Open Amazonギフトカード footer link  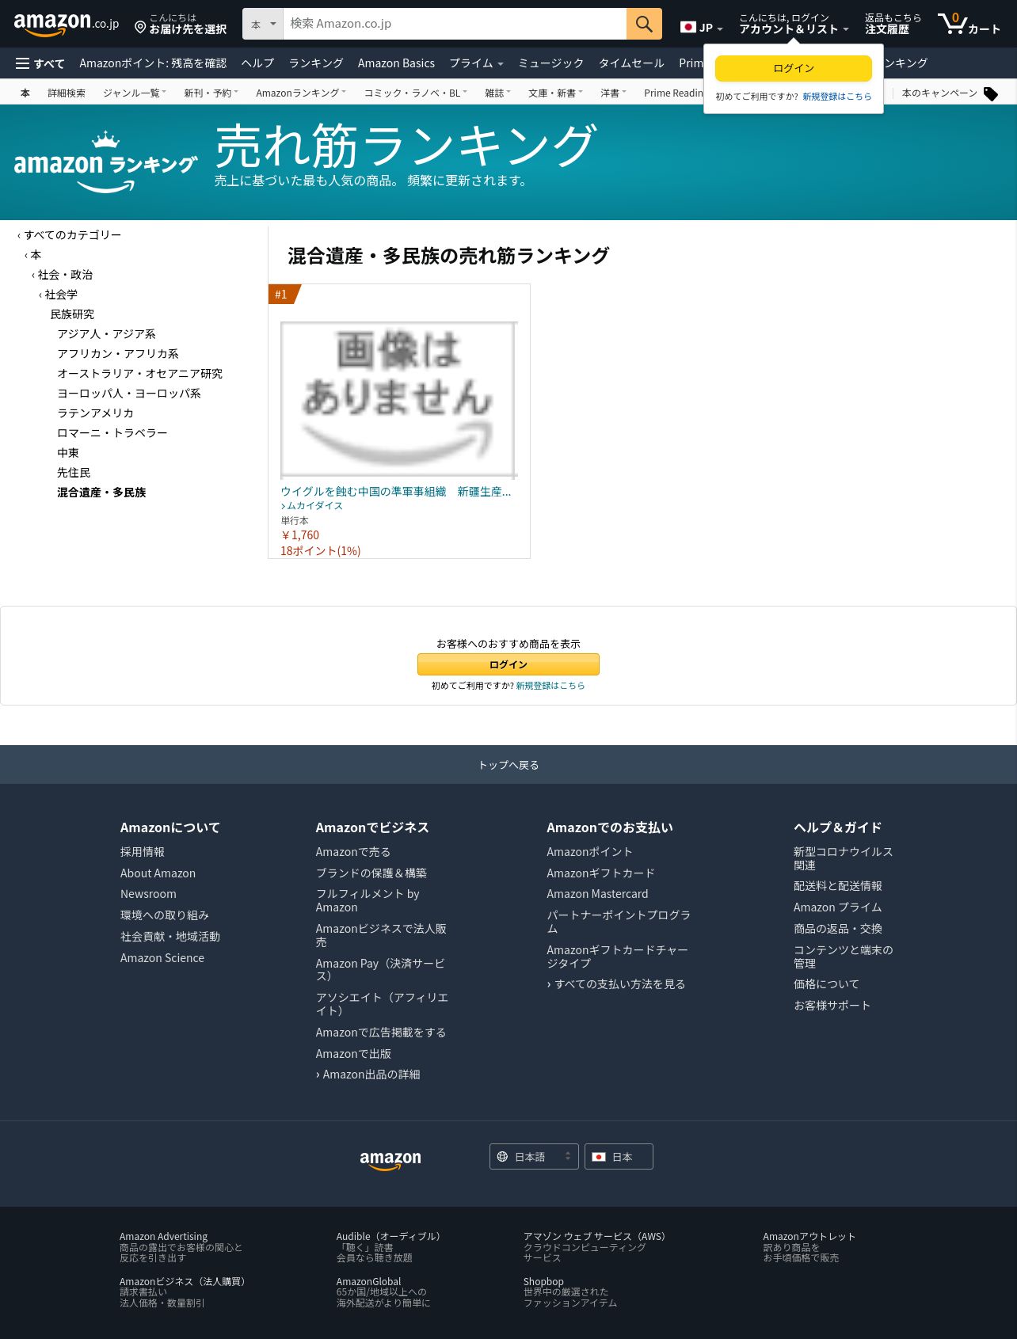(x=600, y=873)
